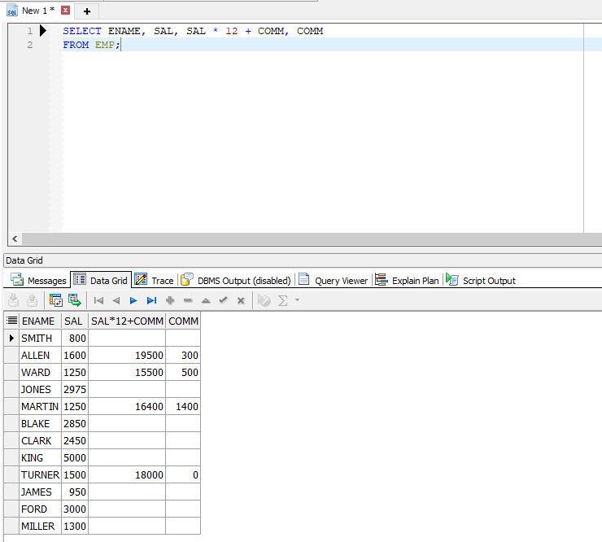The height and width of the screenshot is (542, 602).
Task: Click the ENAME cell KING
Action: 41,458
